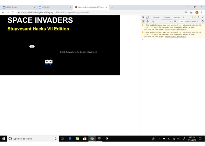Click the Chrome taskbar icon

tap(92, 139)
